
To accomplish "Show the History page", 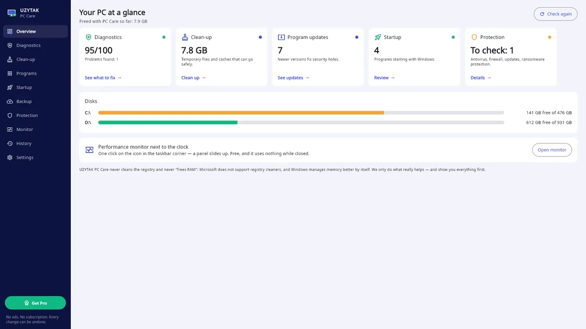I will [35, 143].
